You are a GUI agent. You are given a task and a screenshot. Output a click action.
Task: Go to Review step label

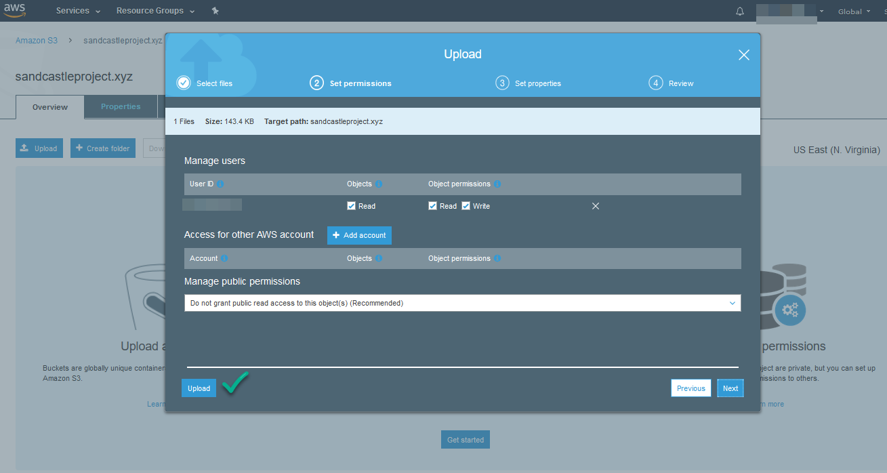click(x=681, y=83)
